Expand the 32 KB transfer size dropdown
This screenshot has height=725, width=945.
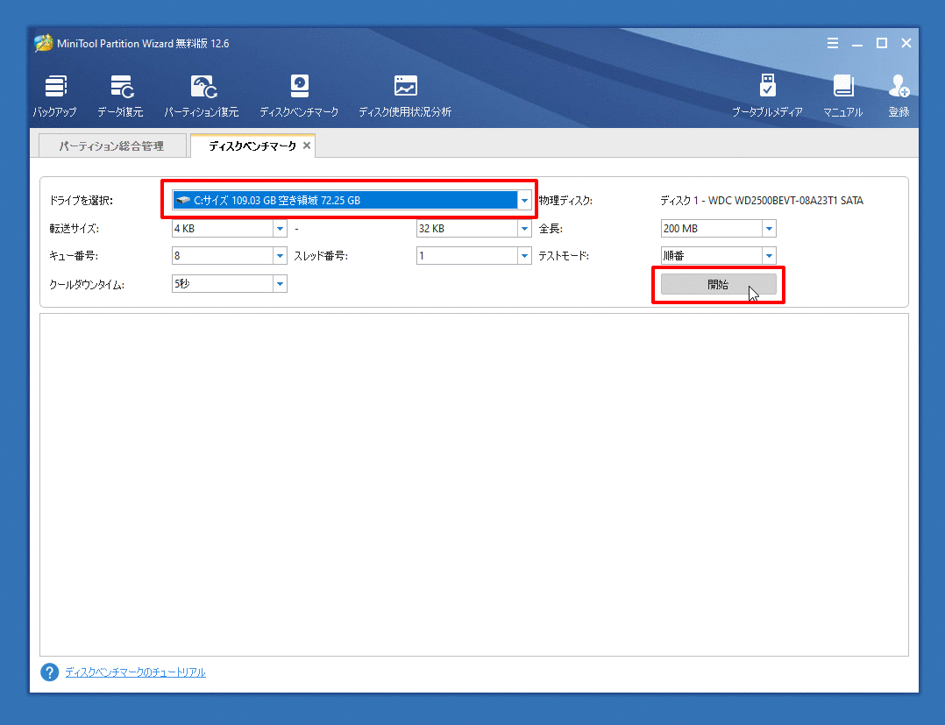pyautogui.click(x=524, y=229)
